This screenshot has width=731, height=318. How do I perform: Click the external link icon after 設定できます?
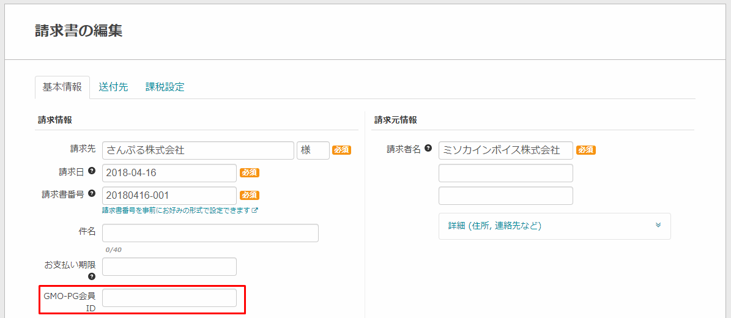[254, 210]
